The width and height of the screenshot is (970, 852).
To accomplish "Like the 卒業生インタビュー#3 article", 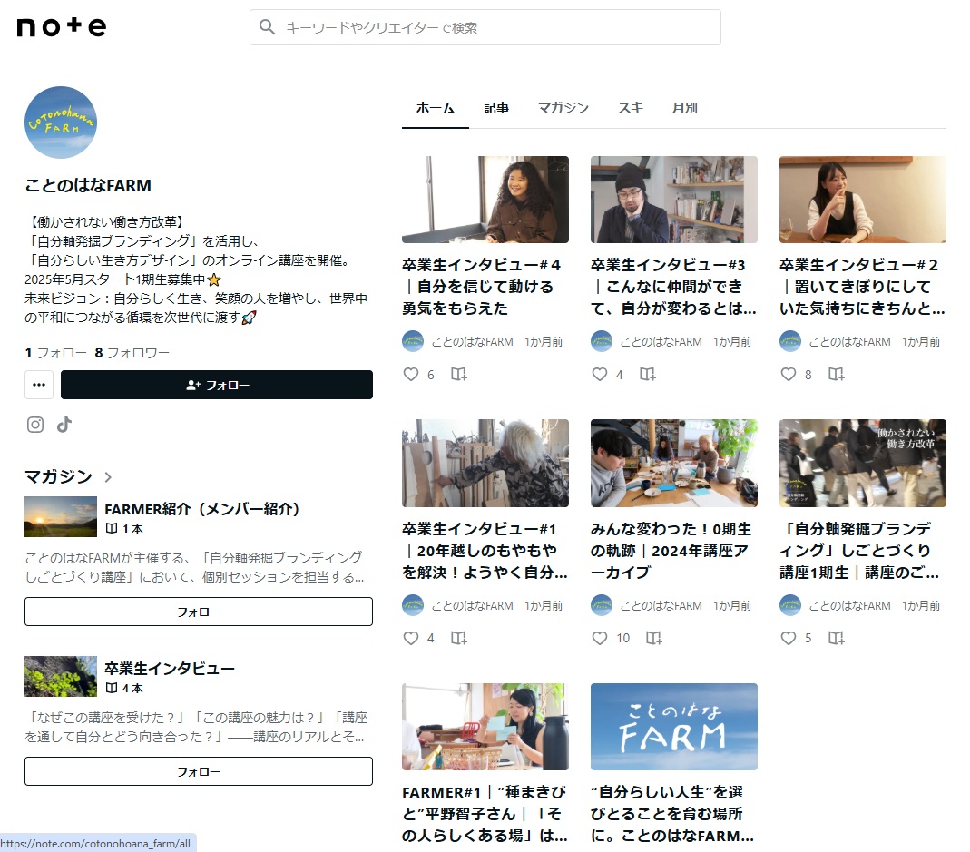I will [600, 375].
